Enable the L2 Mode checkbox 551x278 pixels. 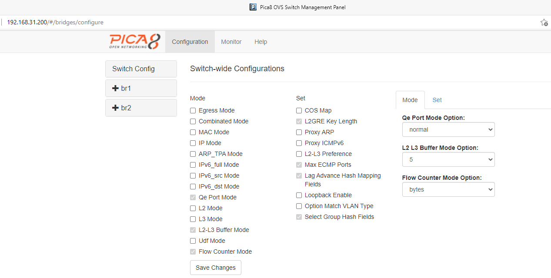pos(193,208)
